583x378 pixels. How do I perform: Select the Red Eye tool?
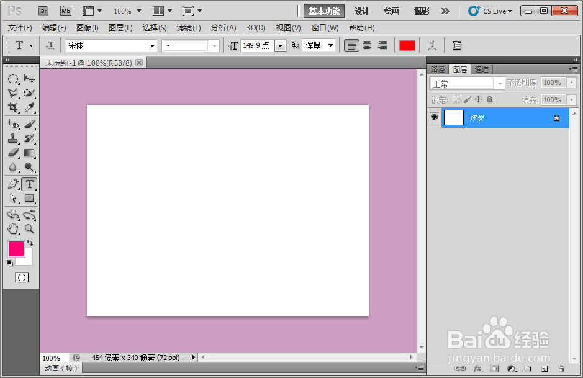[13, 125]
